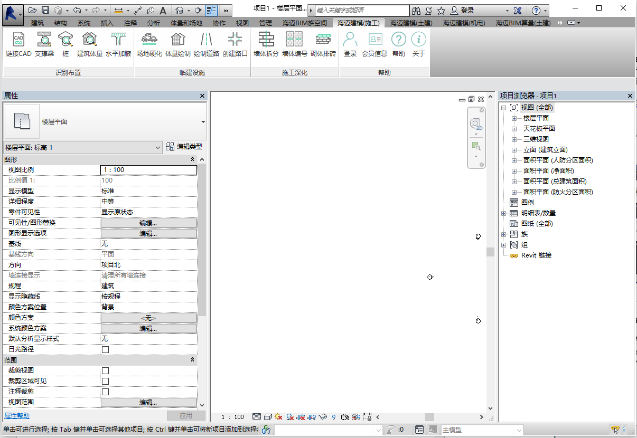637x438 pixels.
Task: Toggle the detail level icon in view bar
Action: (257, 417)
